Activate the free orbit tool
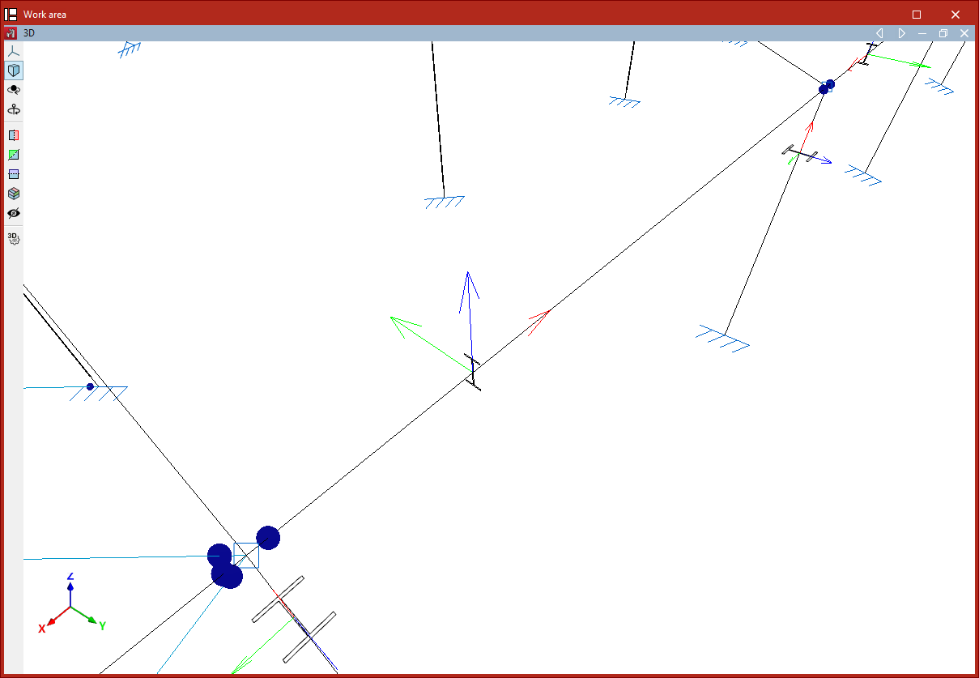 coord(13,90)
